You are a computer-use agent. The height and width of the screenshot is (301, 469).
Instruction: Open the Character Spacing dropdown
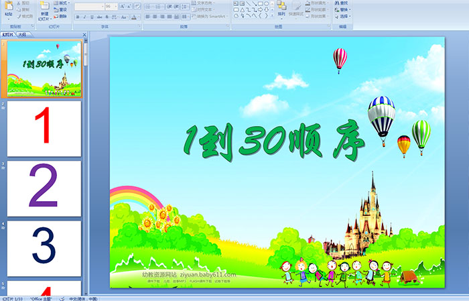coord(115,17)
